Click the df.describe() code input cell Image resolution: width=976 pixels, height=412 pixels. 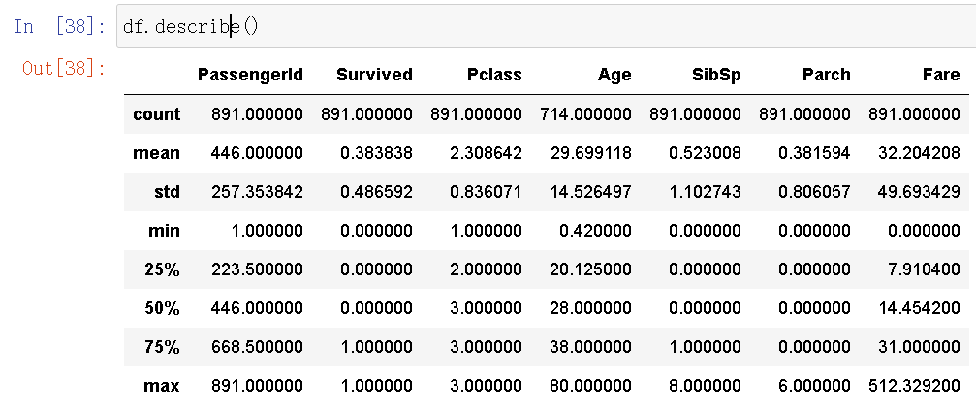[546, 27]
